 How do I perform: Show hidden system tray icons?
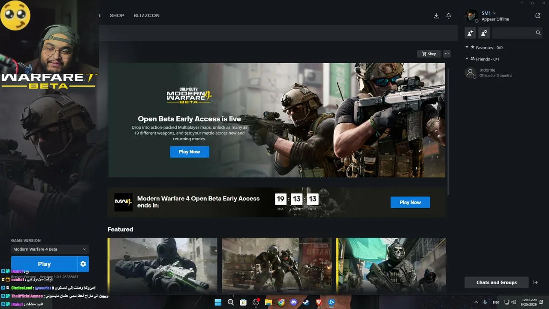pyautogui.click(x=476, y=302)
